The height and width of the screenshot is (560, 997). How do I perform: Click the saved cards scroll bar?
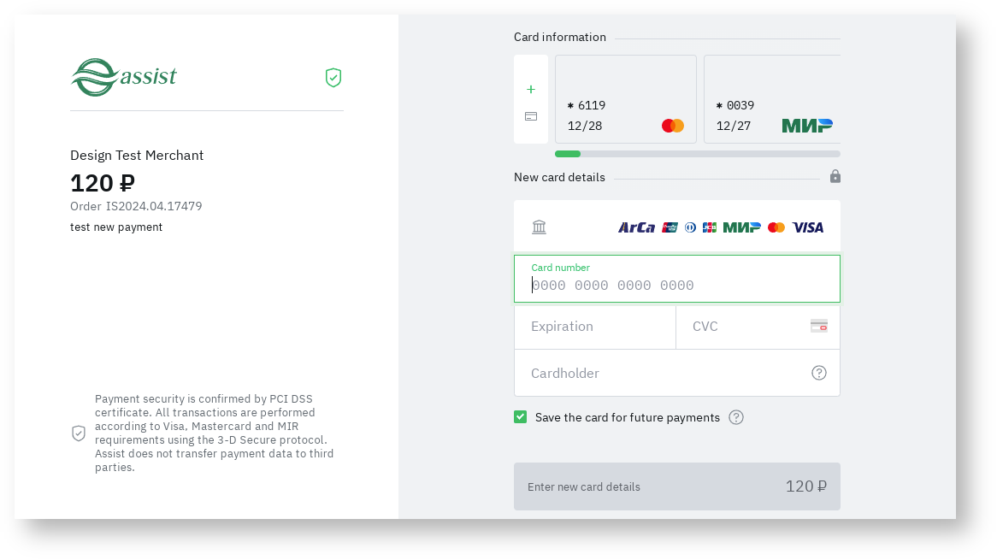point(697,154)
